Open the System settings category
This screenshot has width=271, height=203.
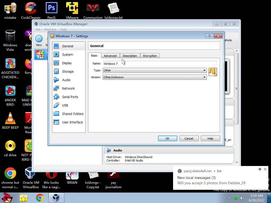[x=69, y=54]
